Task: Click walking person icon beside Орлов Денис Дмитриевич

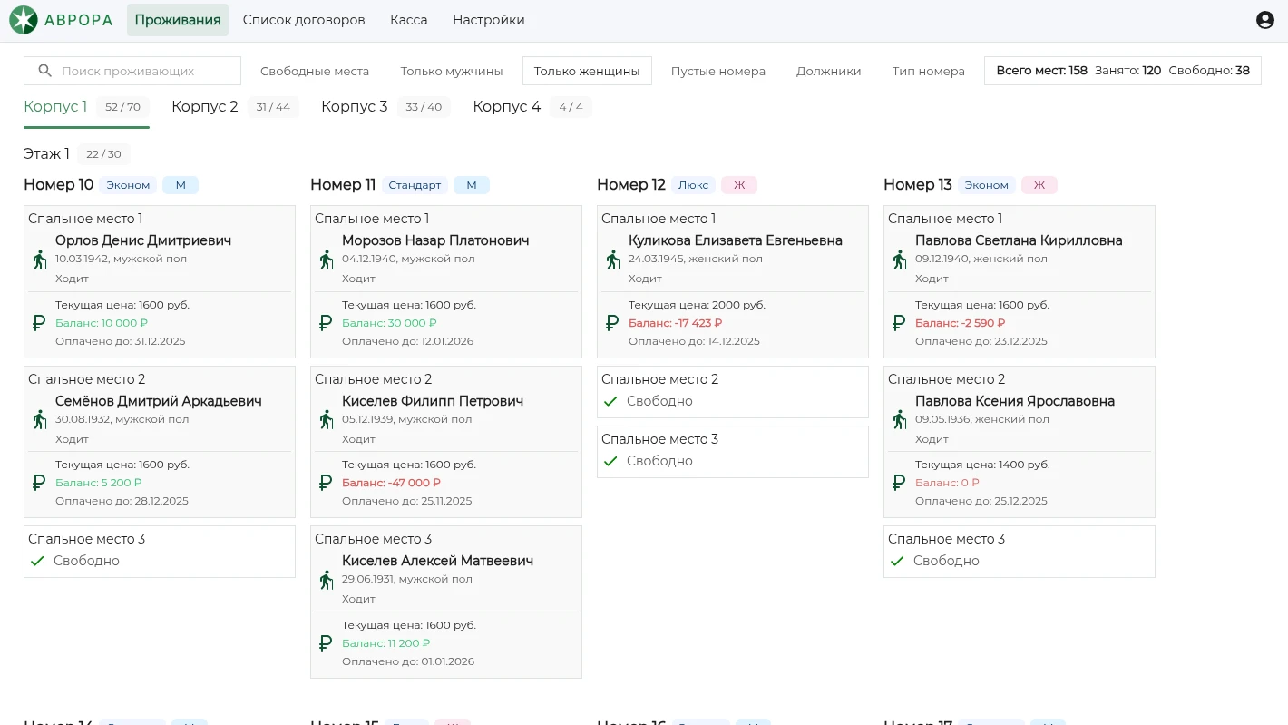Action: [40, 260]
